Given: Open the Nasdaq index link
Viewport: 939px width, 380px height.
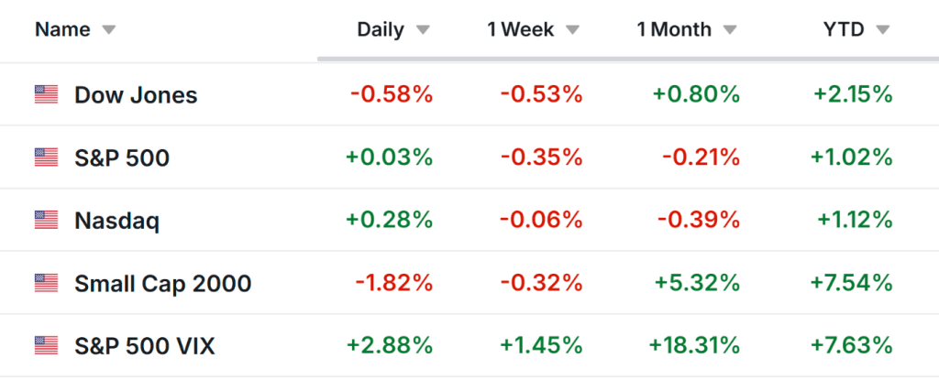Looking at the screenshot, I should [116, 220].
